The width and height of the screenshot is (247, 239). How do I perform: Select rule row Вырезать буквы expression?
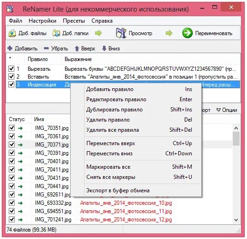coord(151,69)
